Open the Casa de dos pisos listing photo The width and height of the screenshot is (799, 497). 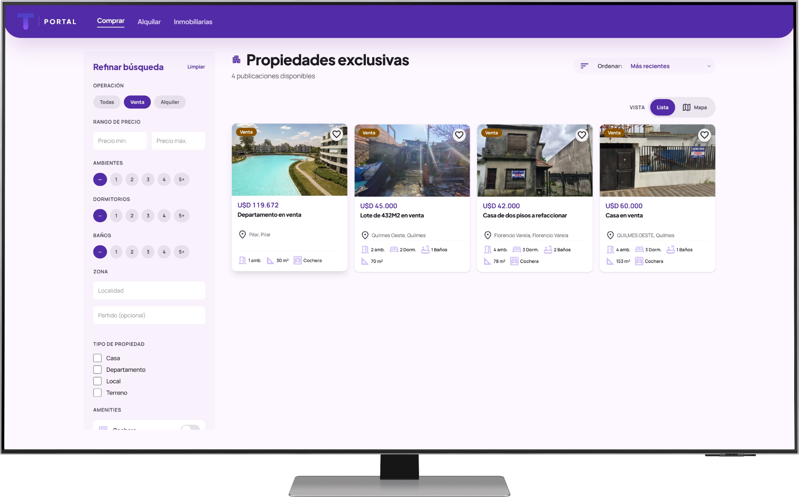(535, 160)
